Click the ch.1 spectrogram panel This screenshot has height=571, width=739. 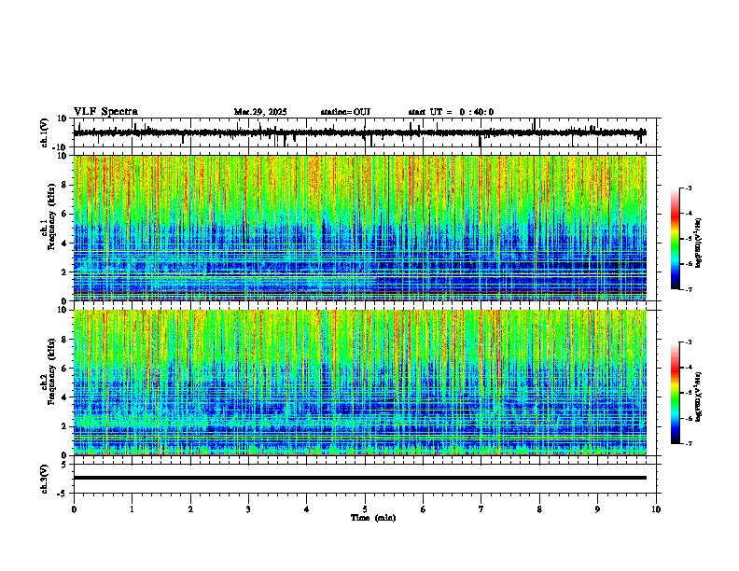click(360, 228)
